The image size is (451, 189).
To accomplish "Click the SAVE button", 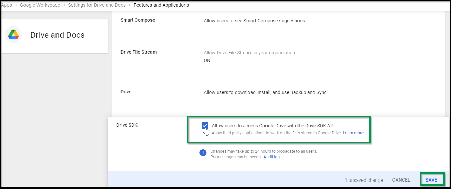I will 431,180.
